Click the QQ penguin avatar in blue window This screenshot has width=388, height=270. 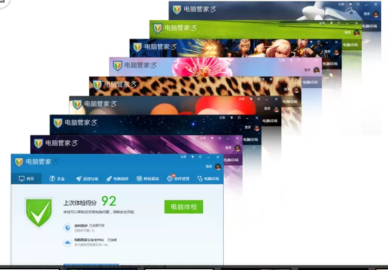pos(218,166)
